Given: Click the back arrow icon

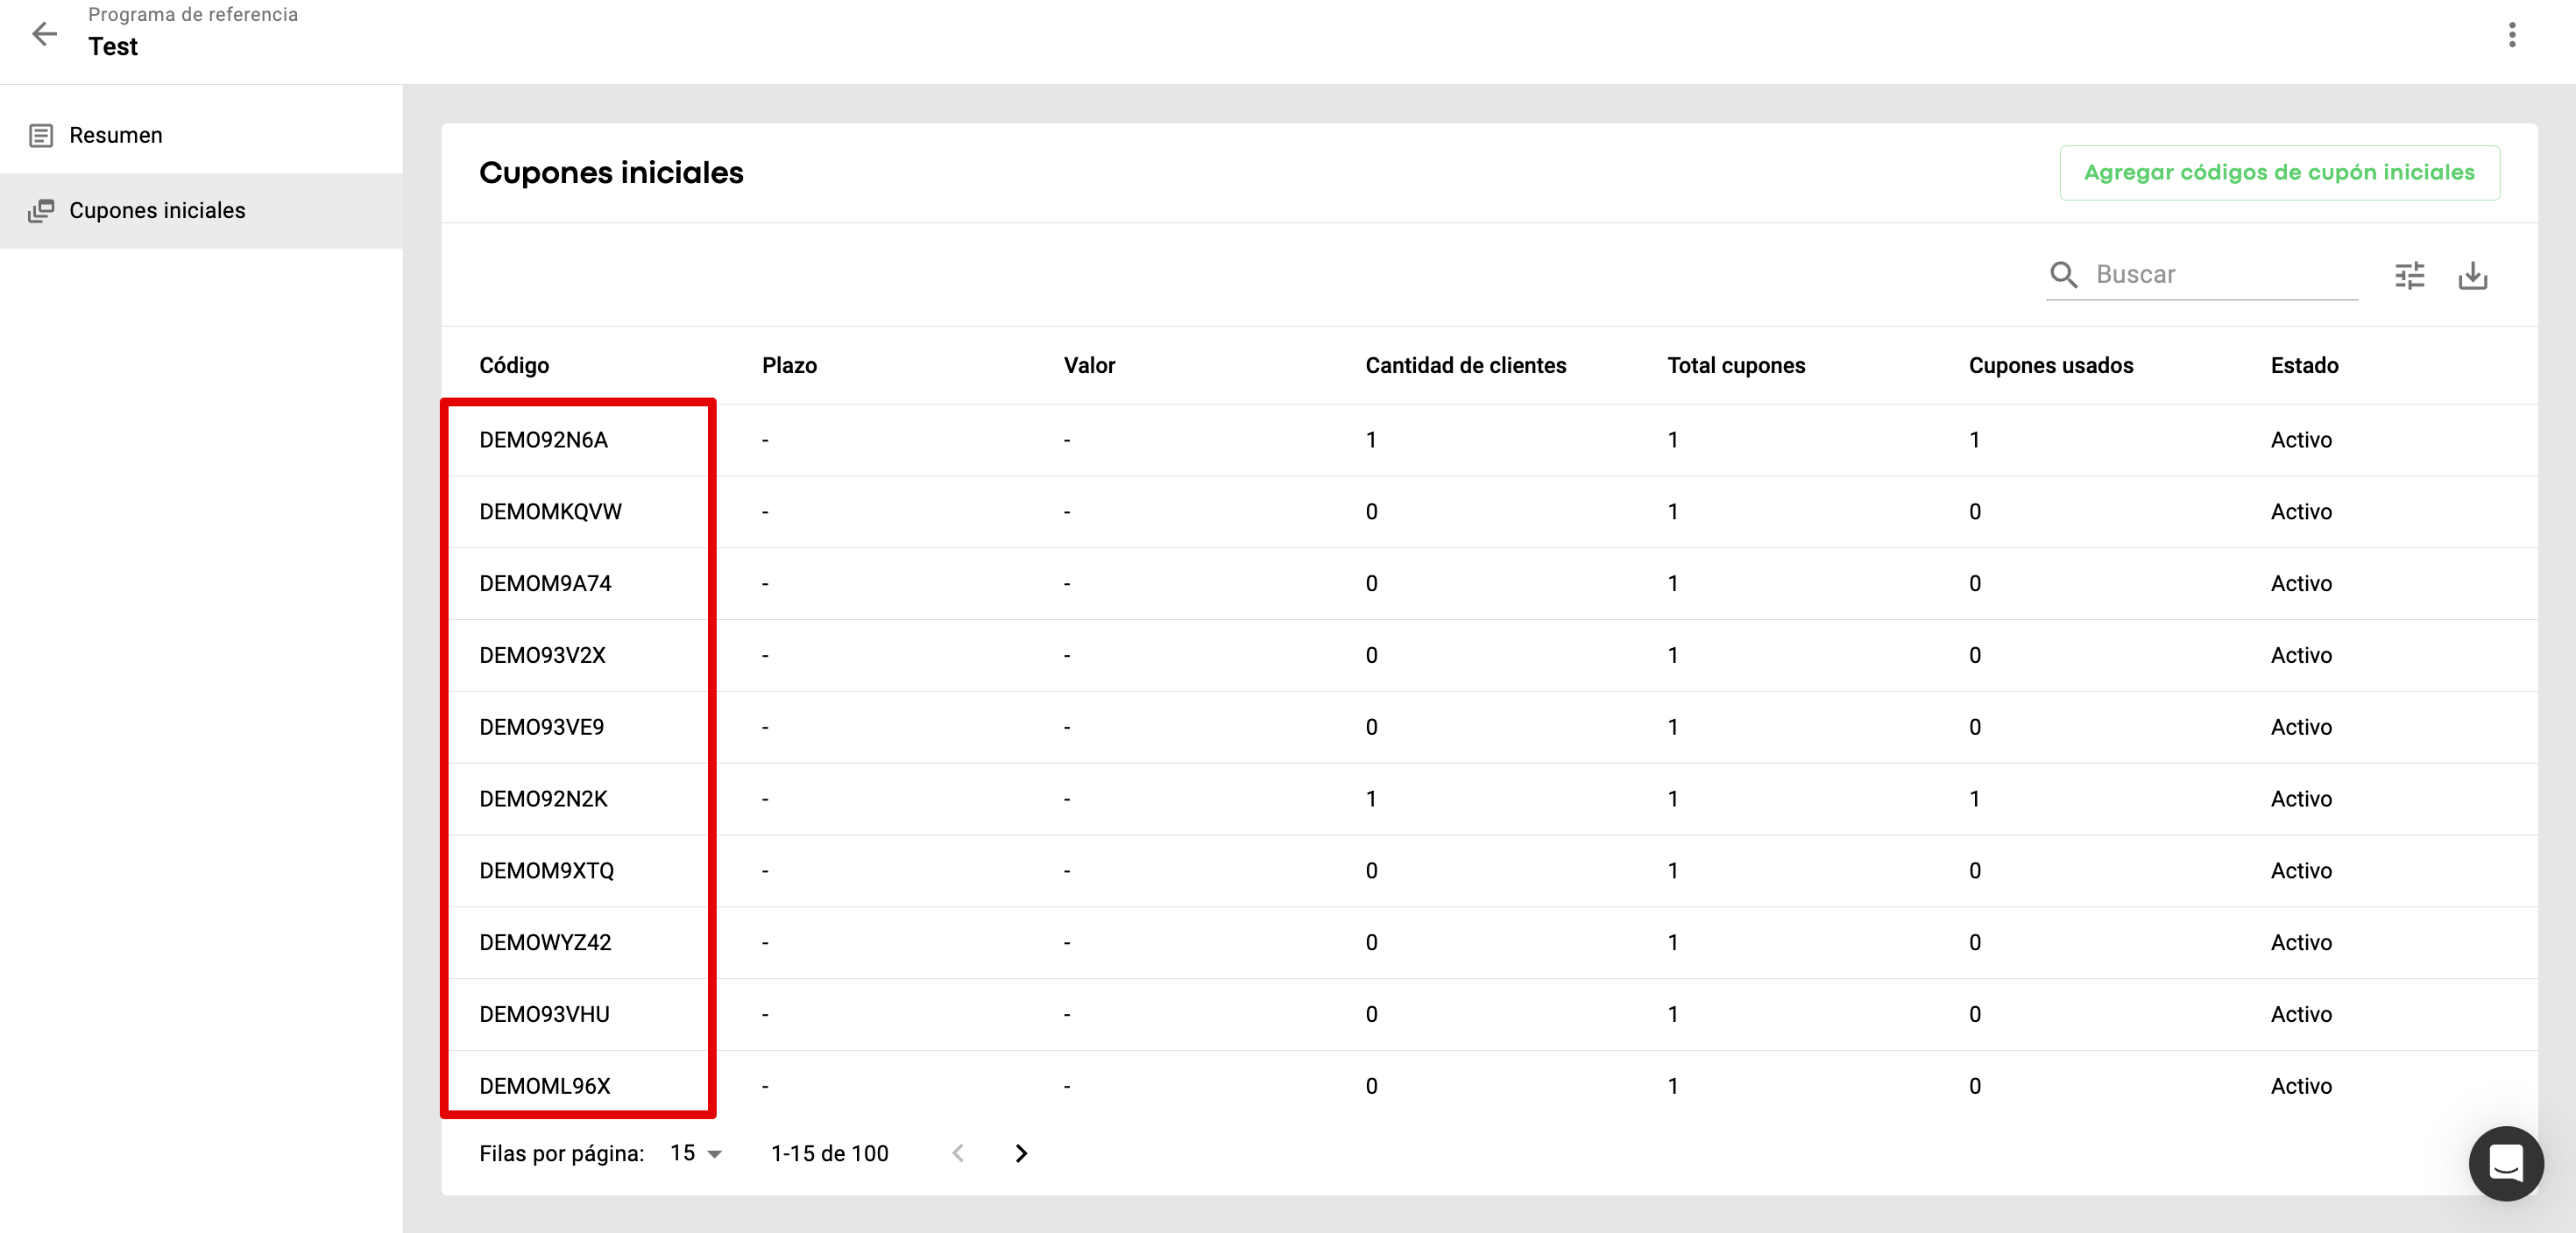Looking at the screenshot, I should click(x=44, y=35).
